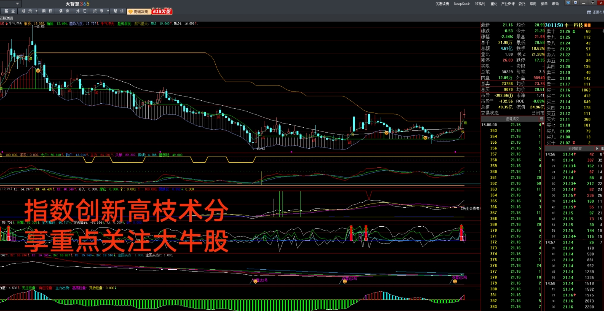The height and width of the screenshot is (311, 604).
Task: Open the 期权 (options) tab
Action: (47, 11)
